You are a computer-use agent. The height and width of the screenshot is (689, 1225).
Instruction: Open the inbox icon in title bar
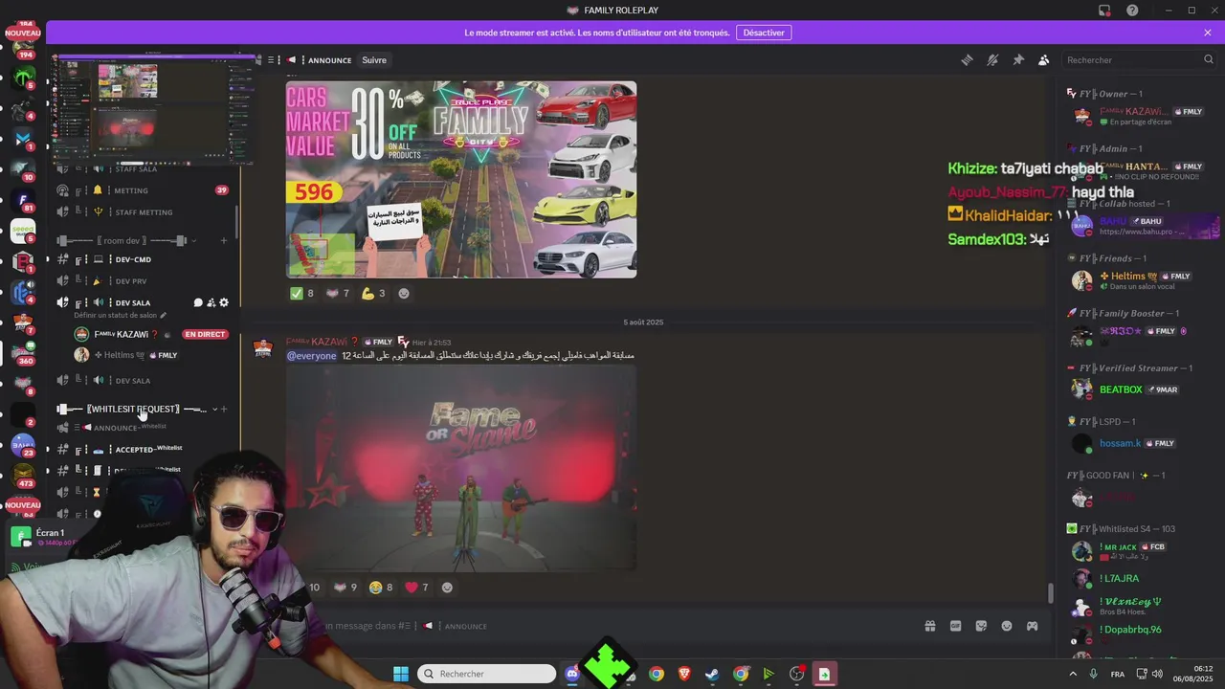pos(1104,11)
